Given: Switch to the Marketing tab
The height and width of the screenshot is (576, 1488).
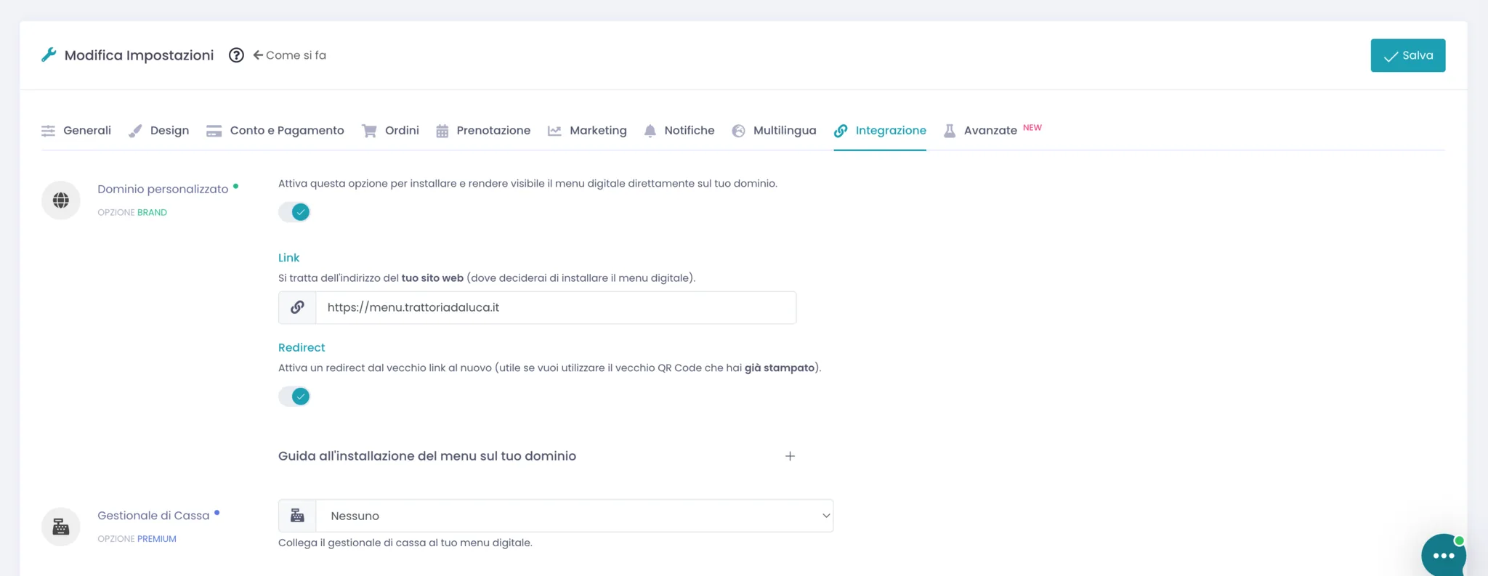Looking at the screenshot, I should click(587, 131).
